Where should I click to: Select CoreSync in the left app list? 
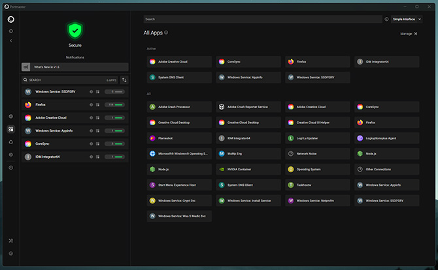(x=75, y=143)
